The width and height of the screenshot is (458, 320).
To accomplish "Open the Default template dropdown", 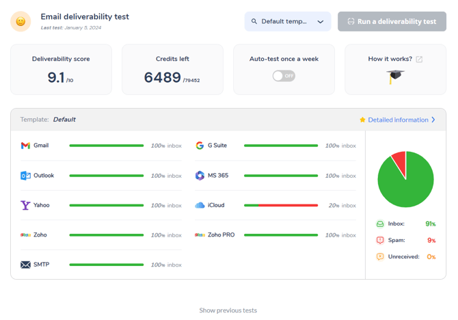I will (x=288, y=21).
